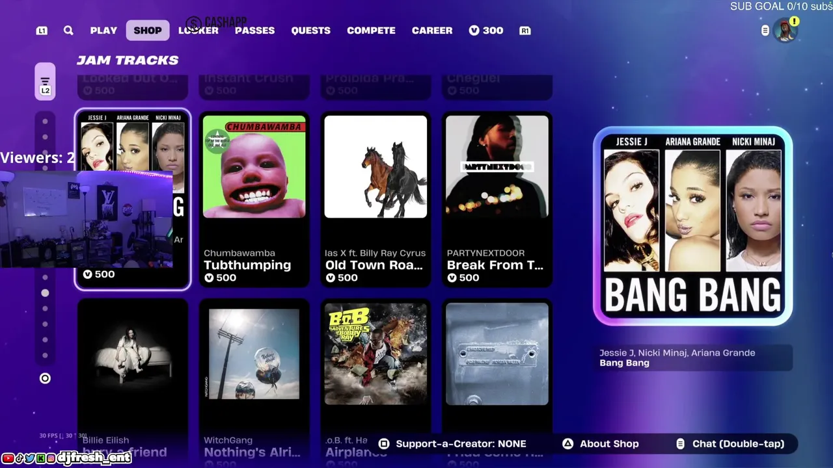Click the Chat touchpad icon
Image resolution: width=833 pixels, height=468 pixels.
680,444
